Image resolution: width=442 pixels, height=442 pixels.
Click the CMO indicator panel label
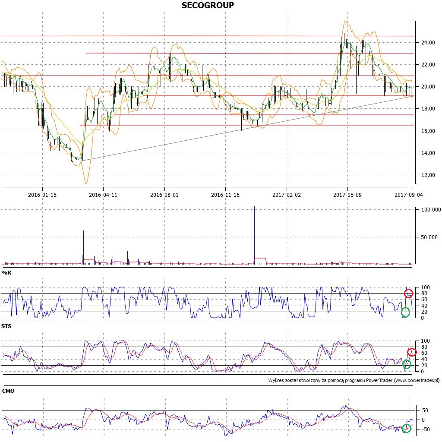[8, 391]
